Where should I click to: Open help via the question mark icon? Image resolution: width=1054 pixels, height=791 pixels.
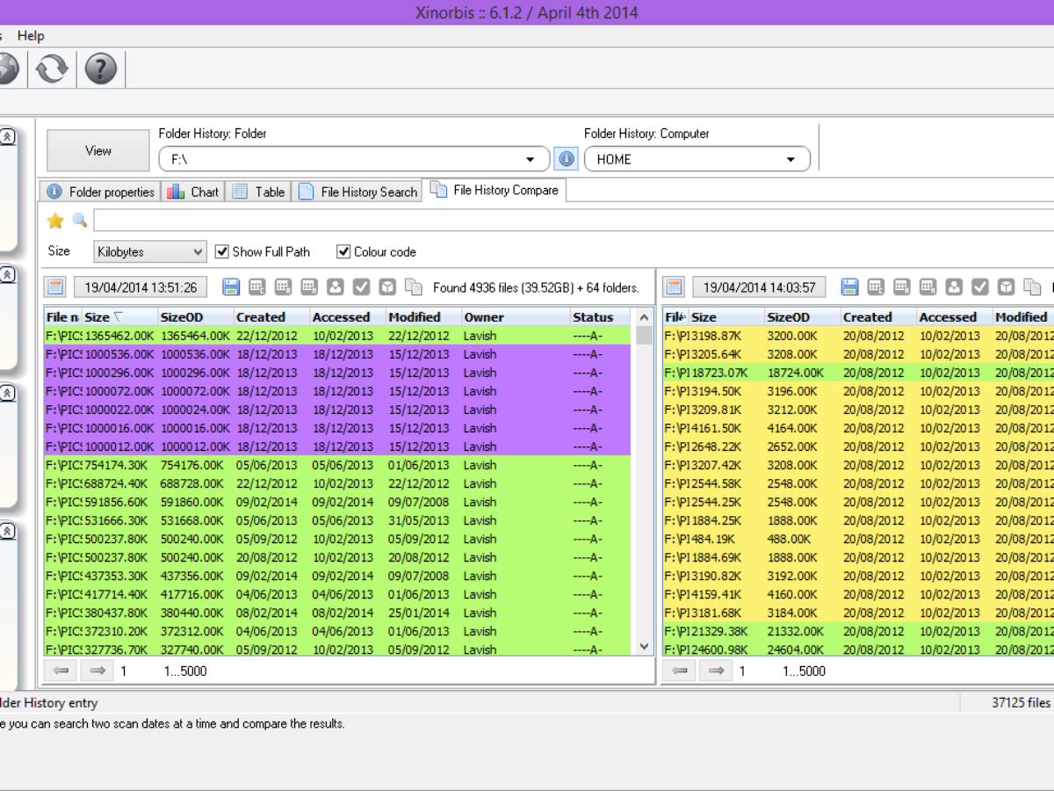point(101,69)
